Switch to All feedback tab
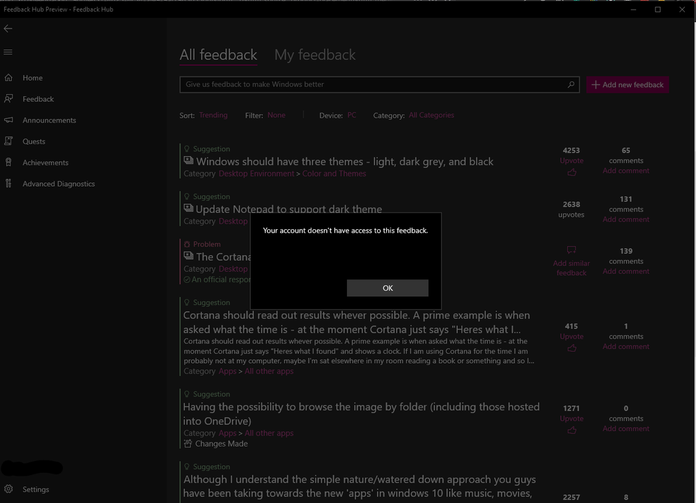The height and width of the screenshot is (503, 696). [x=218, y=54]
